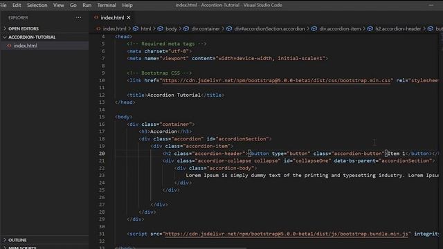Viewport: 443px width, 249px height.
Task: Click the 'accordion-body' class value on line 22
Action: tap(230, 168)
